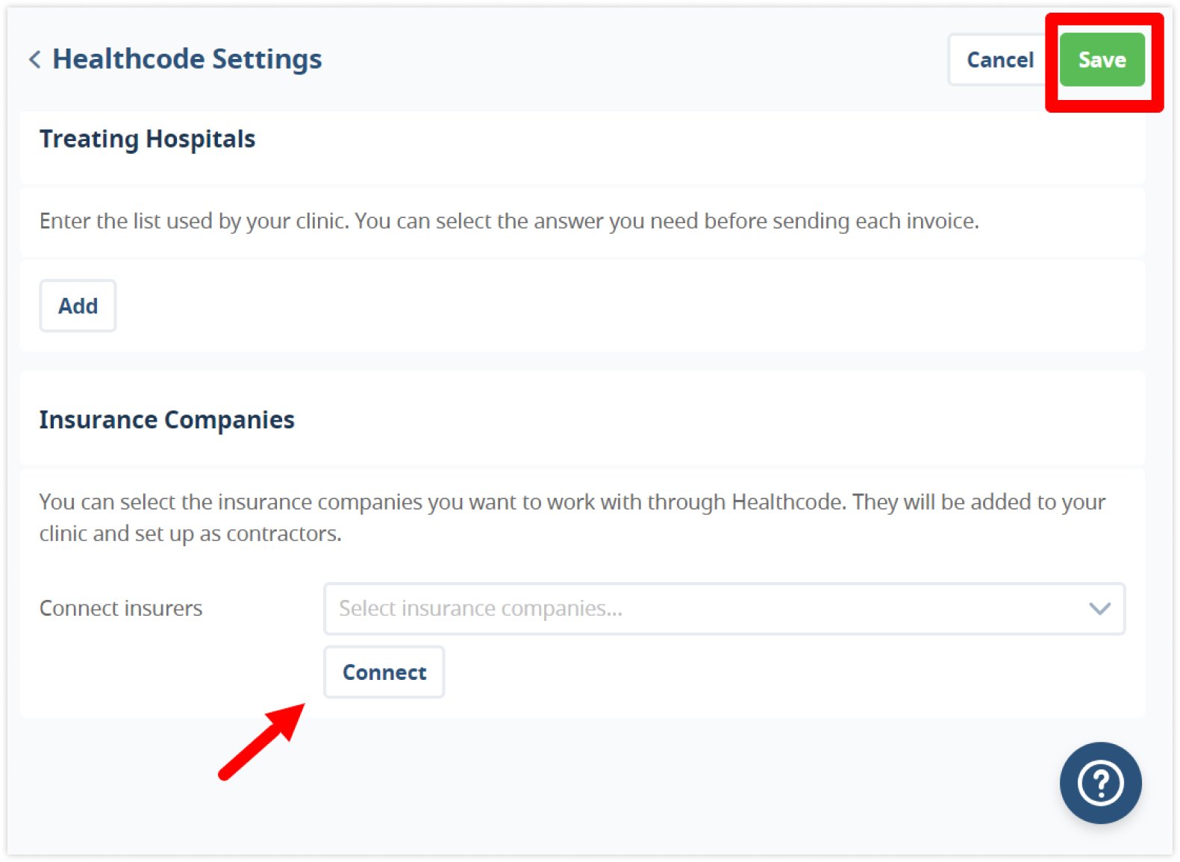Image resolution: width=1180 pixels, height=862 pixels.
Task: Select the Treating Hospitals section heading
Action: click(x=147, y=139)
